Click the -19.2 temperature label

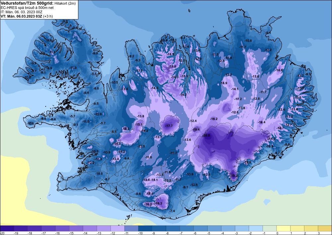pyautogui.click(x=234, y=176)
